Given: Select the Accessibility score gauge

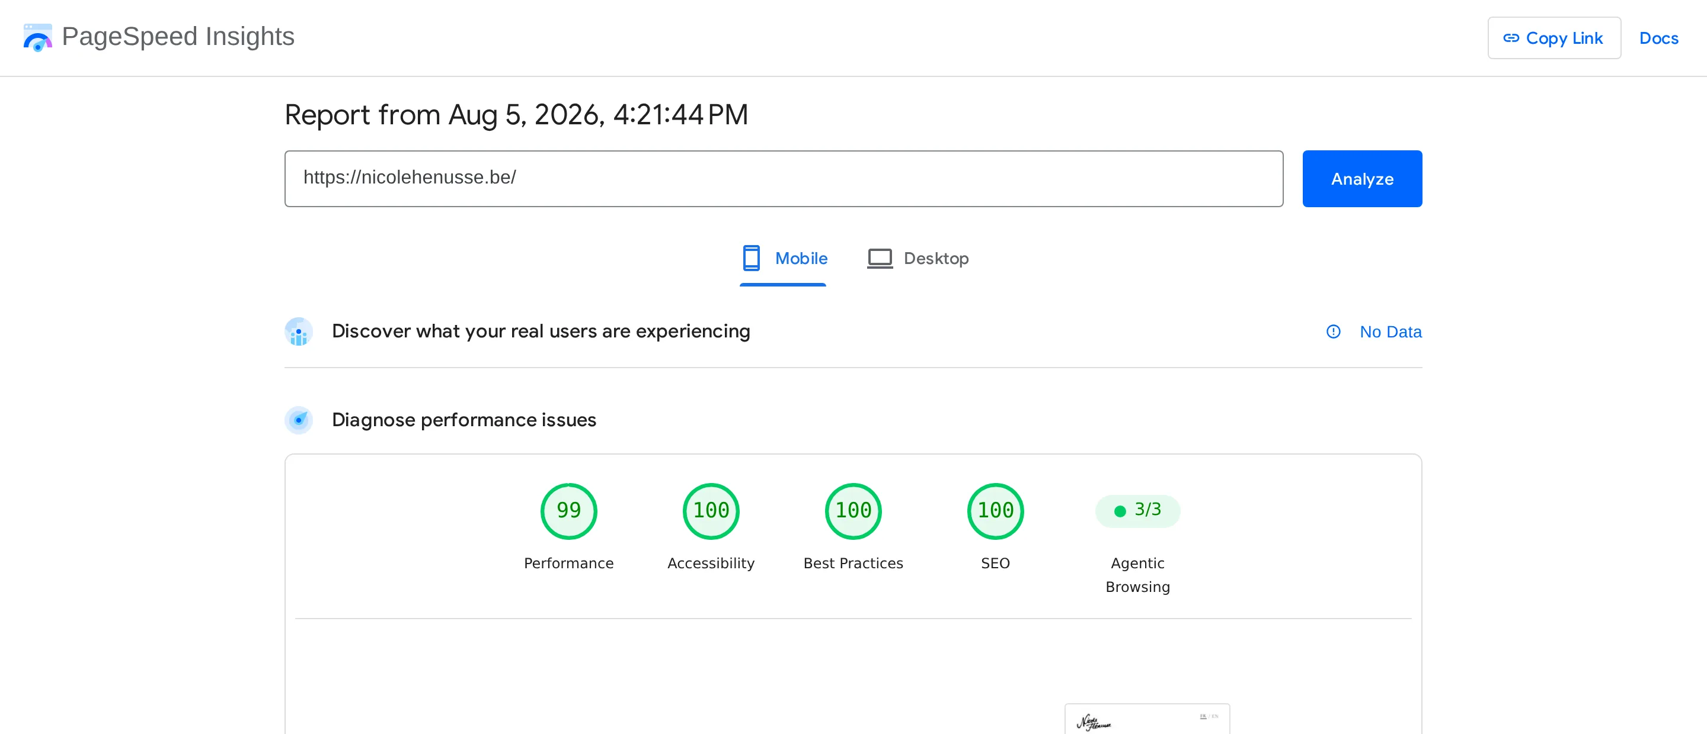Looking at the screenshot, I should coord(711,511).
